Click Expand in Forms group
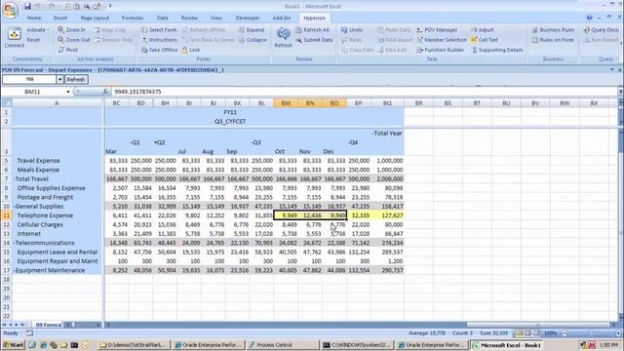The image size is (624, 351). click(252, 30)
